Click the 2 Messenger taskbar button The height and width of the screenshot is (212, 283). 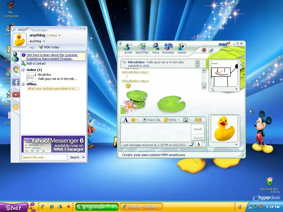tap(97, 207)
